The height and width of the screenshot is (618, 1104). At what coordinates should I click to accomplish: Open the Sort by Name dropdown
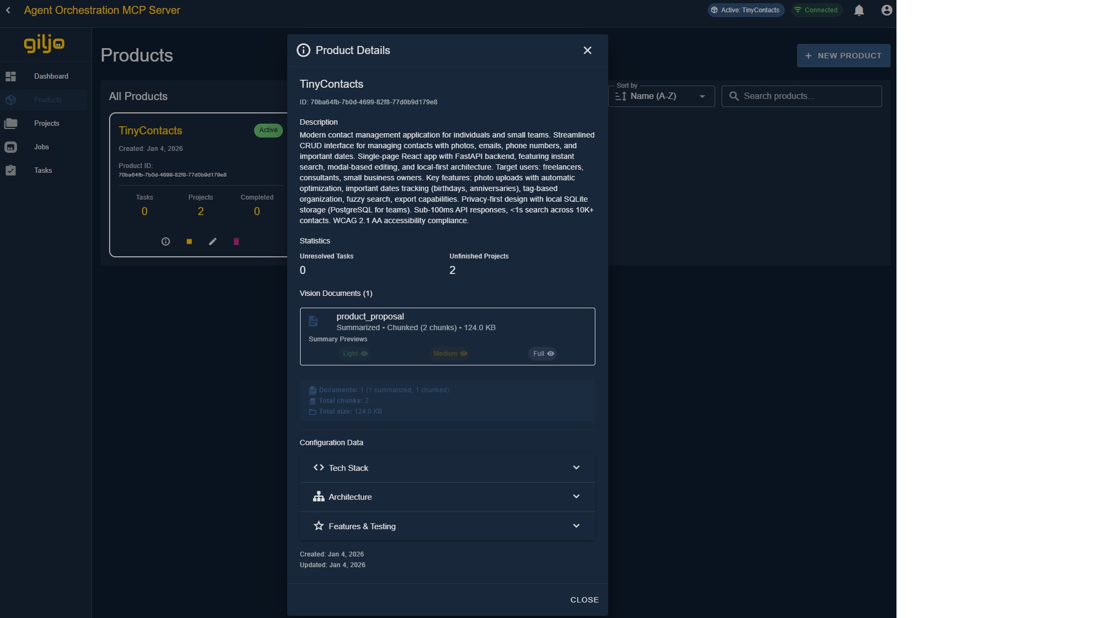click(661, 96)
